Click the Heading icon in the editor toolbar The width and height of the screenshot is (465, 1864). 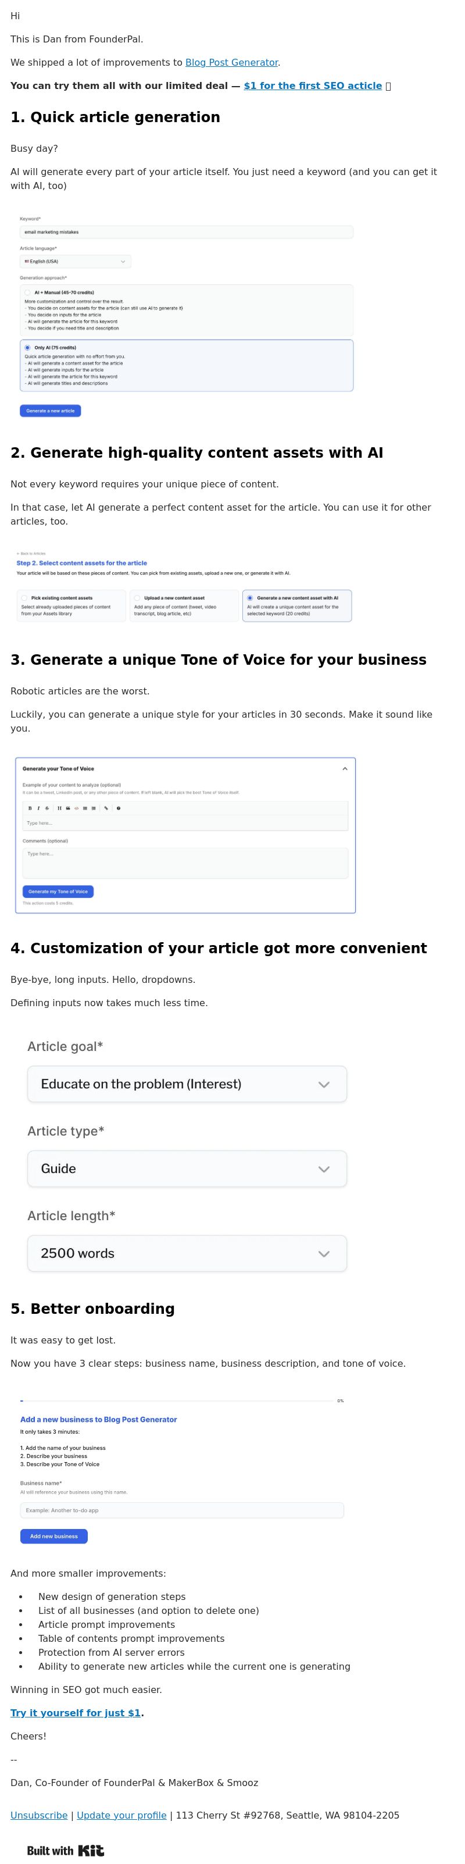tap(59, 808)
